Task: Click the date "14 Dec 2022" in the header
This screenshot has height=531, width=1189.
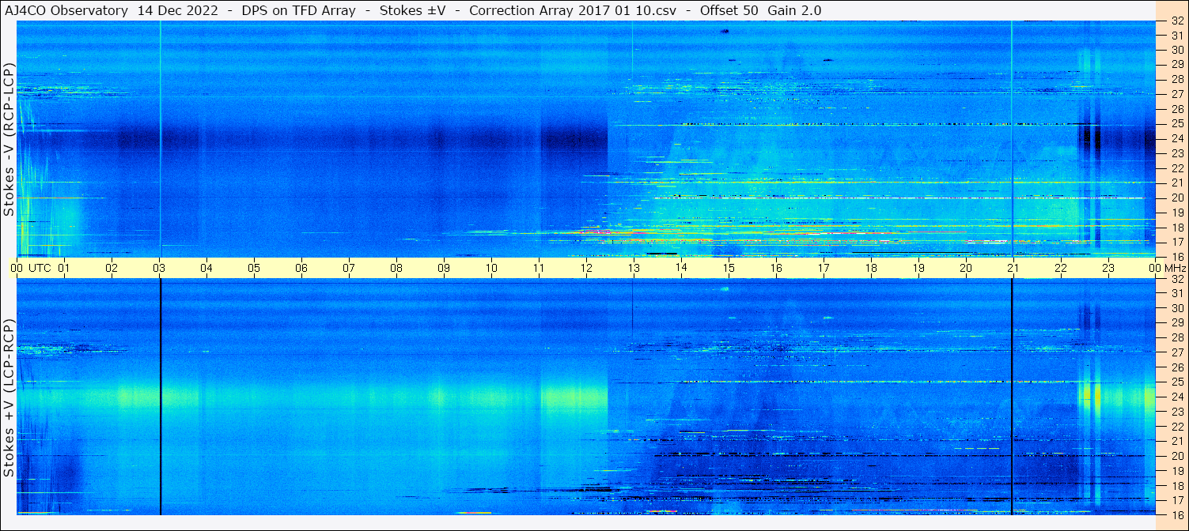Action: point(177,10)
